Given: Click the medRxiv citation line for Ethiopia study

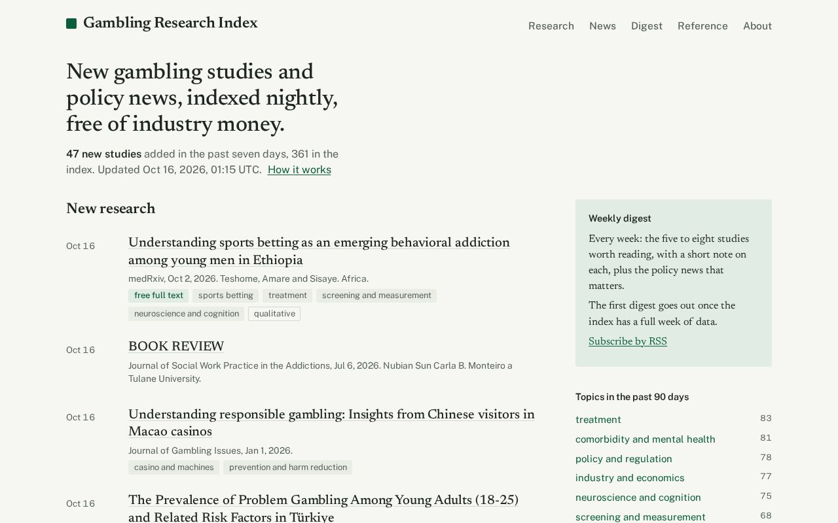Looking at the screenshot, I should click(248, 278).
